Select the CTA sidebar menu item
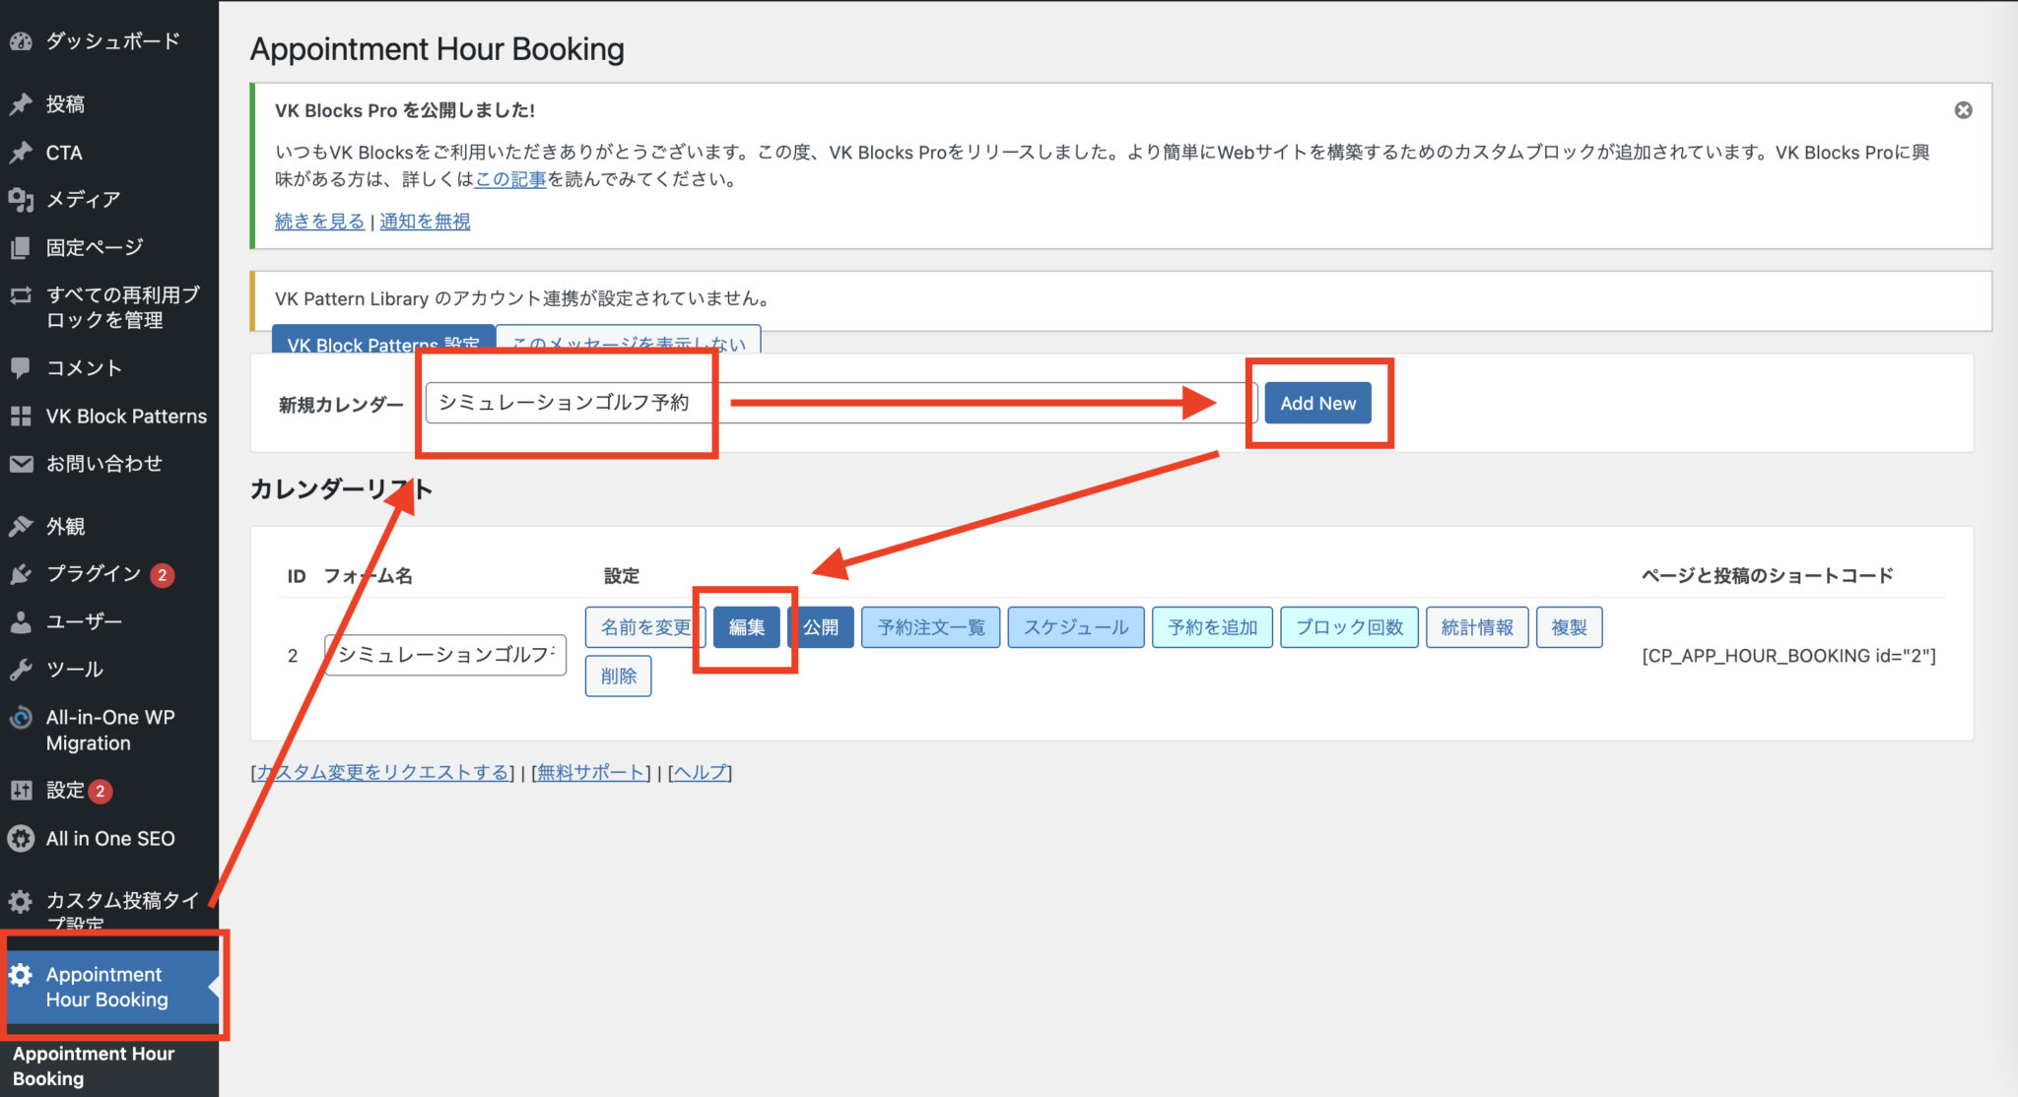The width and height of the screenshot is (2018, 1097). [x=64, y=152]
